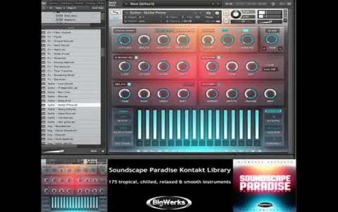Click the Depth knob in chorus section
Viewport: 338px width, 212px height.
point(231,94)
